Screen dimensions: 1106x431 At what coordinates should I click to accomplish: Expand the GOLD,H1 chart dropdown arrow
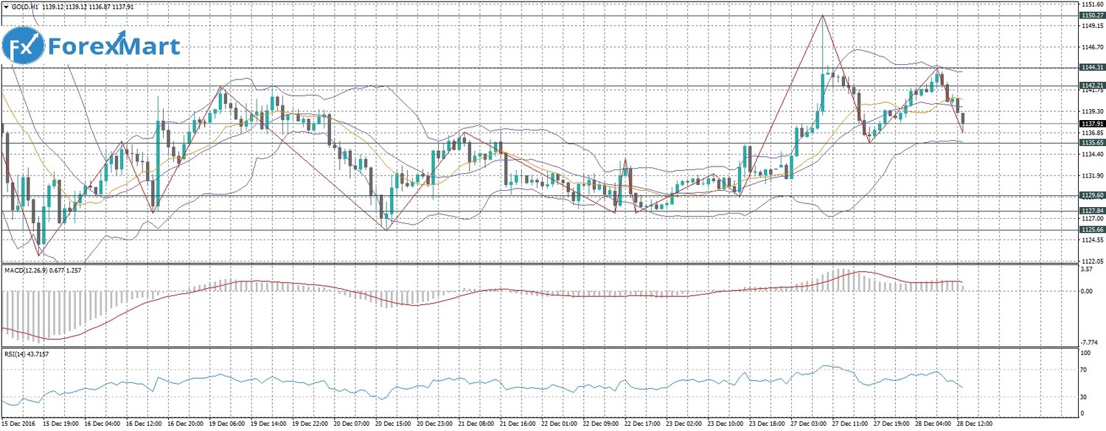tap(6, 7)
